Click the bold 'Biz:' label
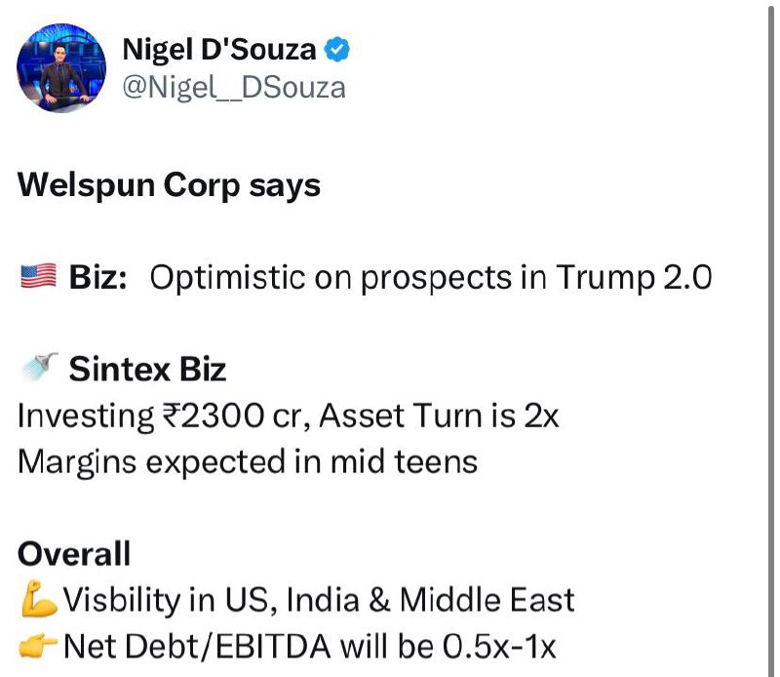The image size is (780, 677). (x=98, y=277)
